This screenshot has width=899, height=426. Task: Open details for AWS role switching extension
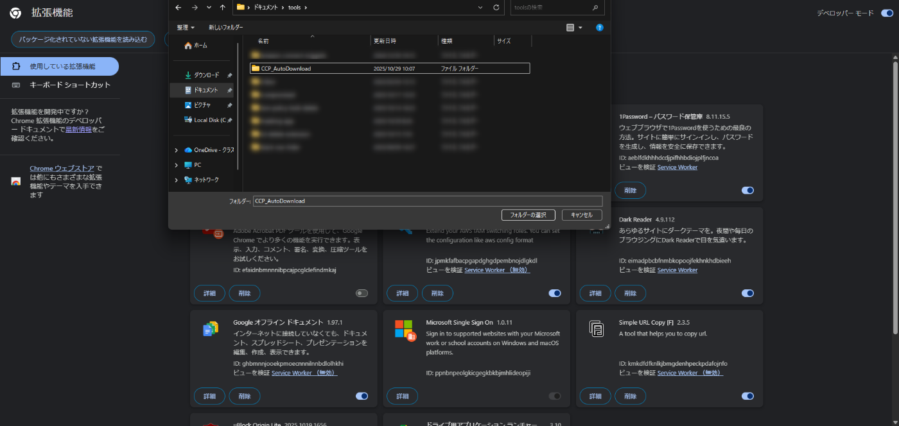pos(403,293)
